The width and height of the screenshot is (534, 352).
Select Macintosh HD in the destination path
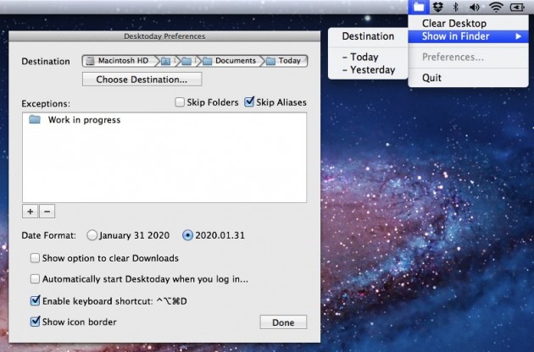point(118,61)
